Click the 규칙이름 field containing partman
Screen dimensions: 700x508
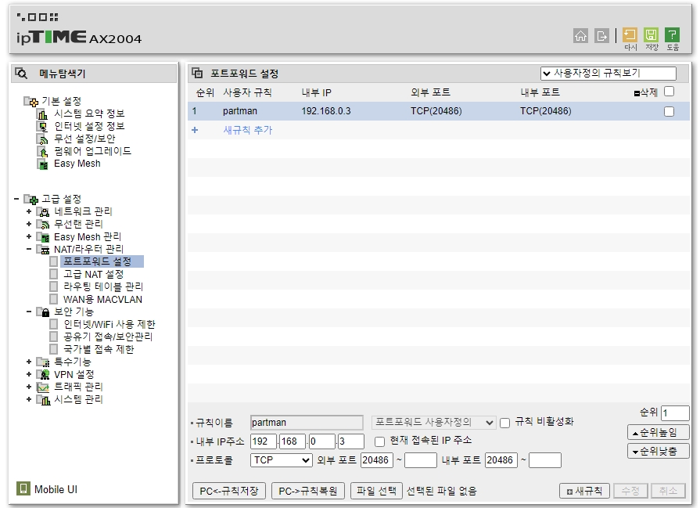click(x=307, y=422)
